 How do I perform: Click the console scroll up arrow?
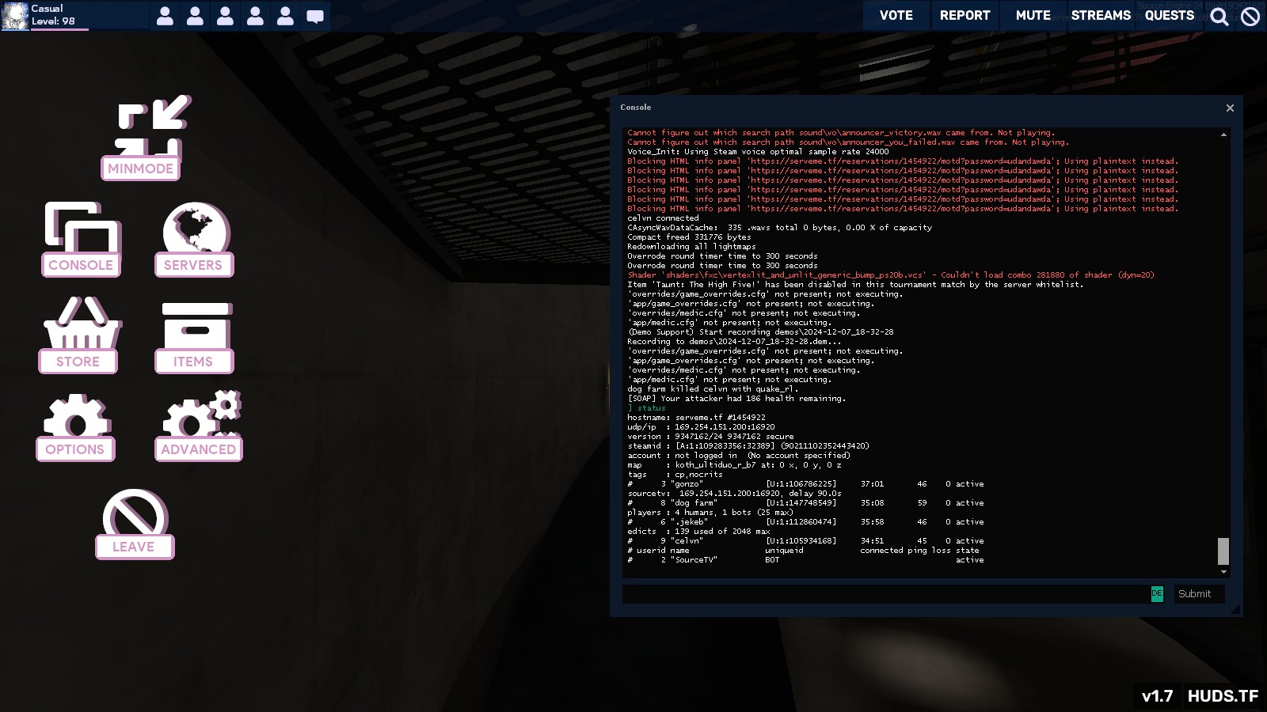pos(1223,135)
